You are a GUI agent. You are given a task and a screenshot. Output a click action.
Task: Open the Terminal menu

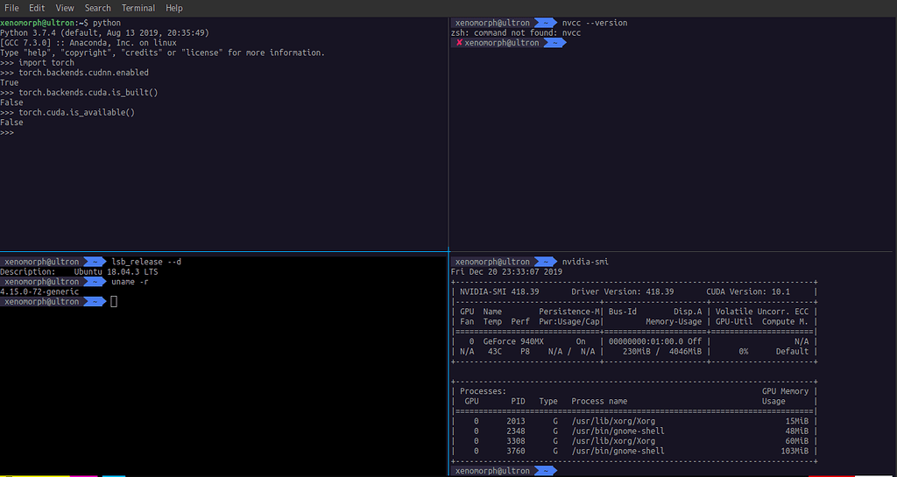tap(138, 8)
